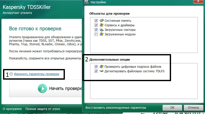Click the icon beside Проверять цифровые подписи файлов
The width and height of the screenshot is (205, 114).
pyautogui.click(x=101, y=66)
